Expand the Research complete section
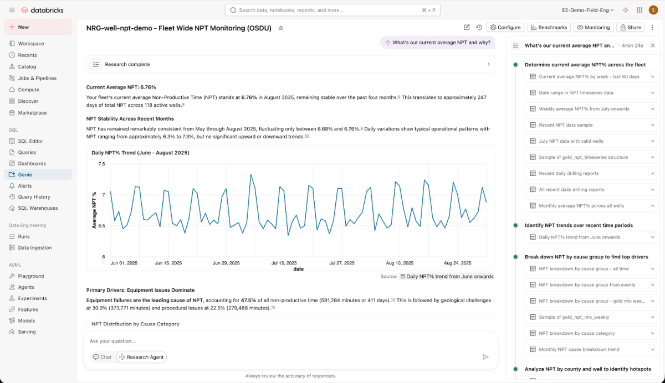The image size is (665, 383). pos(290,64)
